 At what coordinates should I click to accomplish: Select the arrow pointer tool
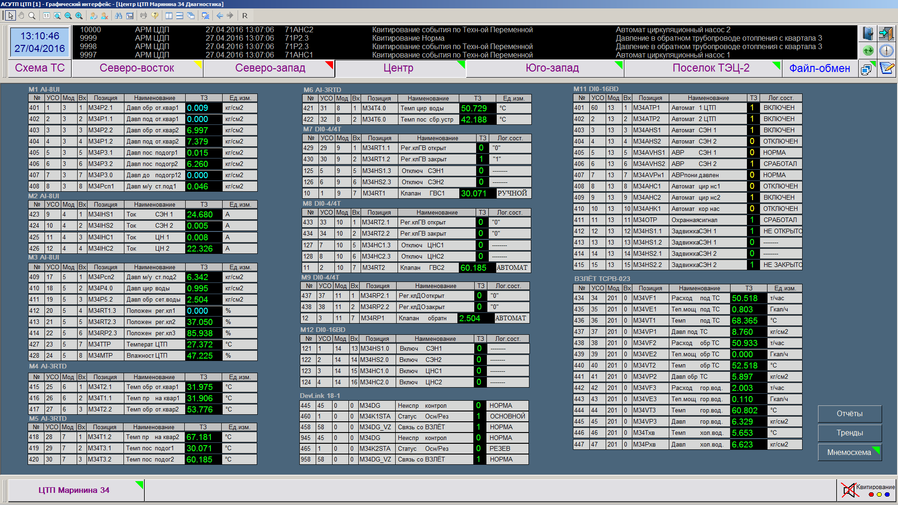coord(11,15)
